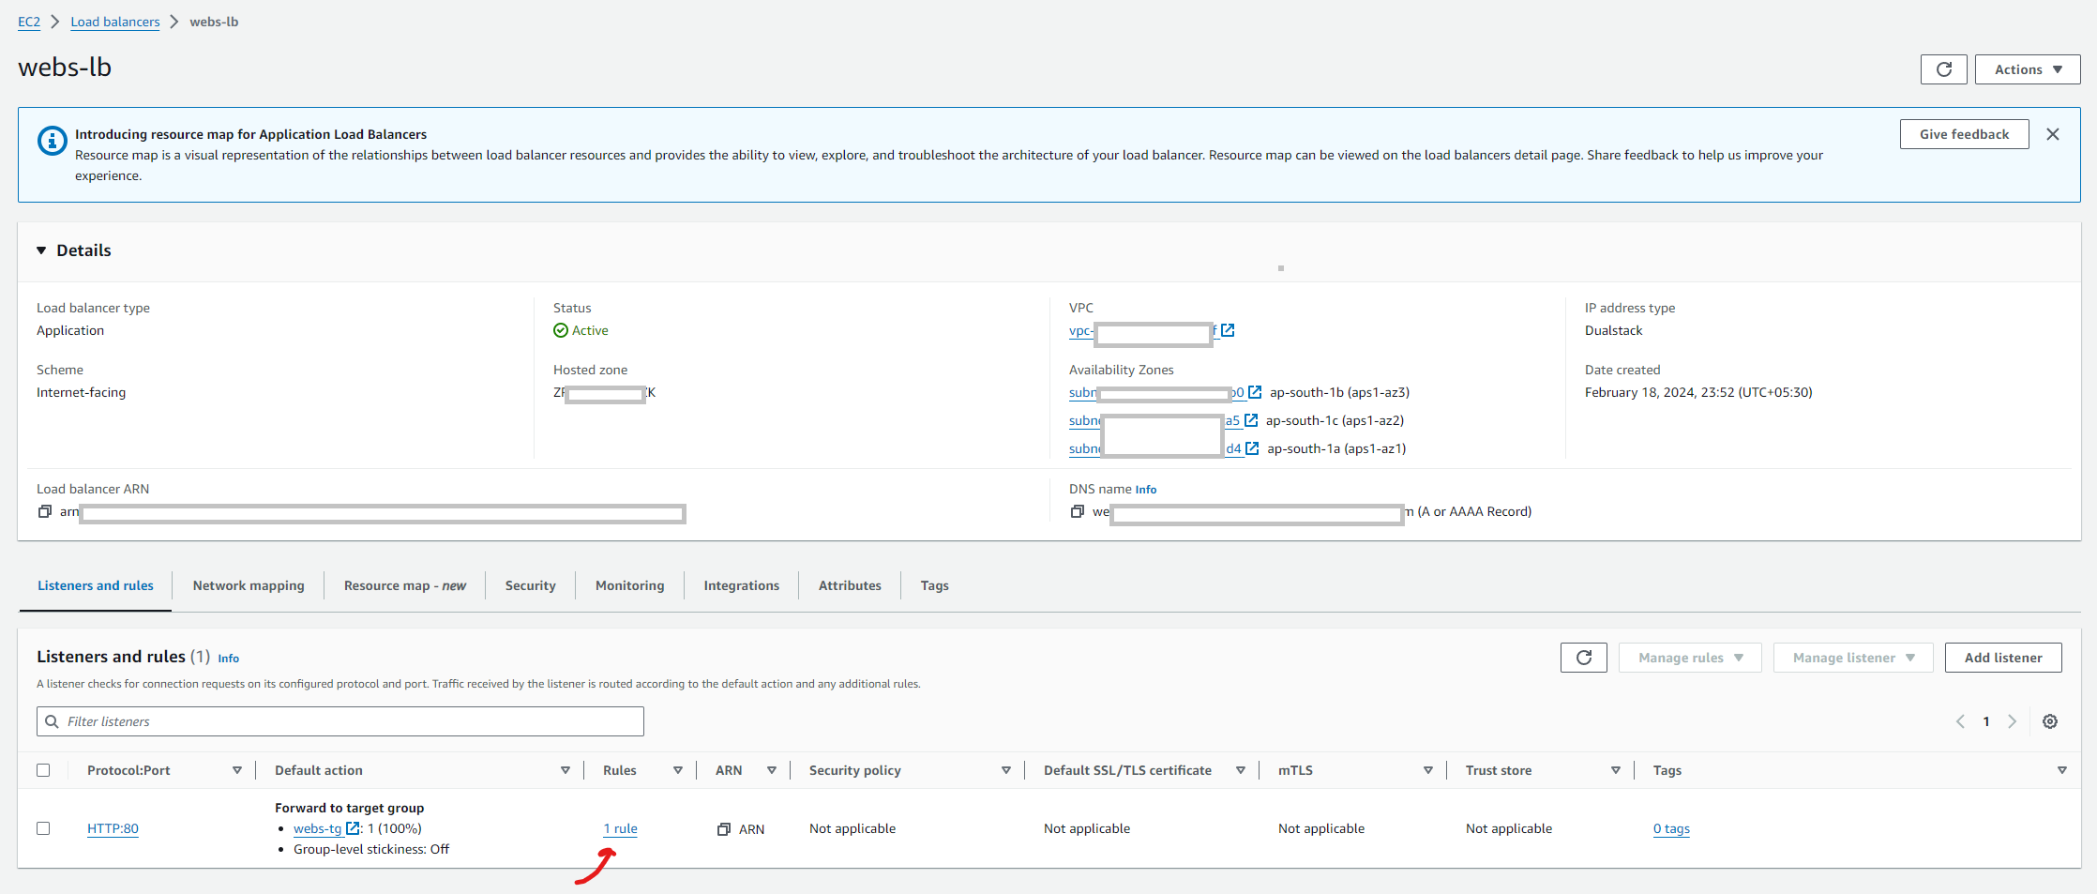Refresh the Listeners and rules table
The height and width of the screenshot is (894, 2097).
pos(1583,658)
